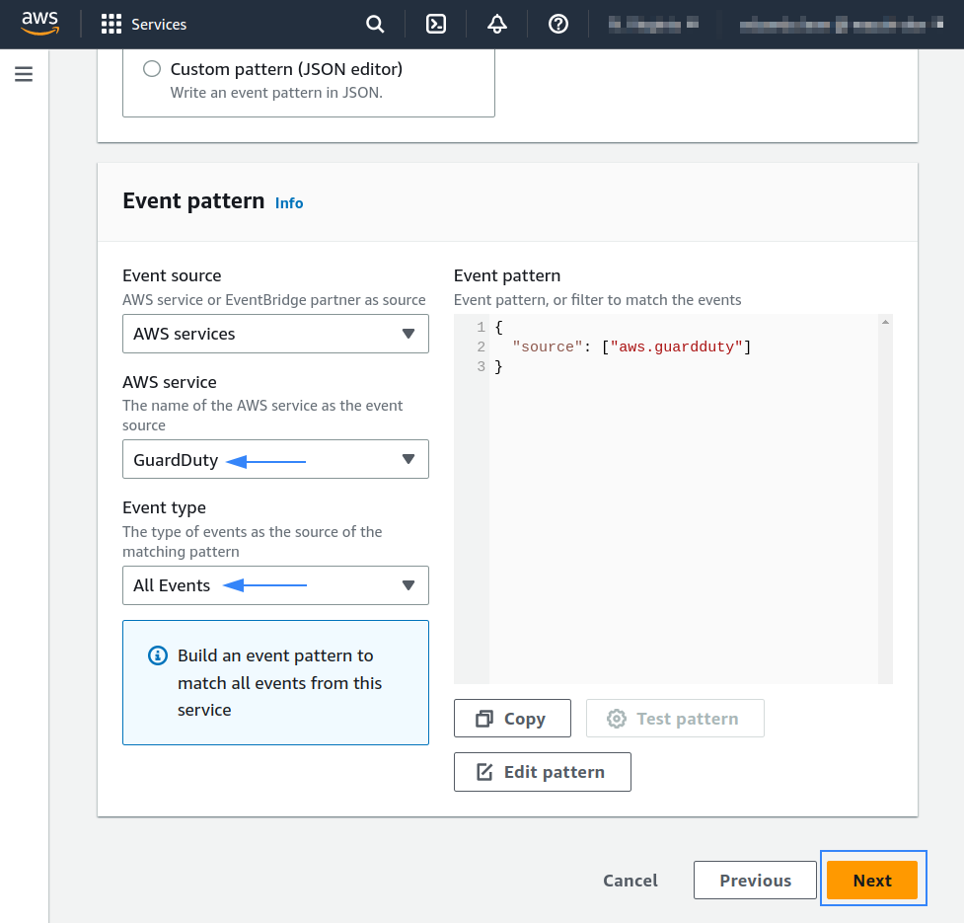Open the Event pattern Info link
This screenshot has width=964, height=923.
click(x=289, y=203)
